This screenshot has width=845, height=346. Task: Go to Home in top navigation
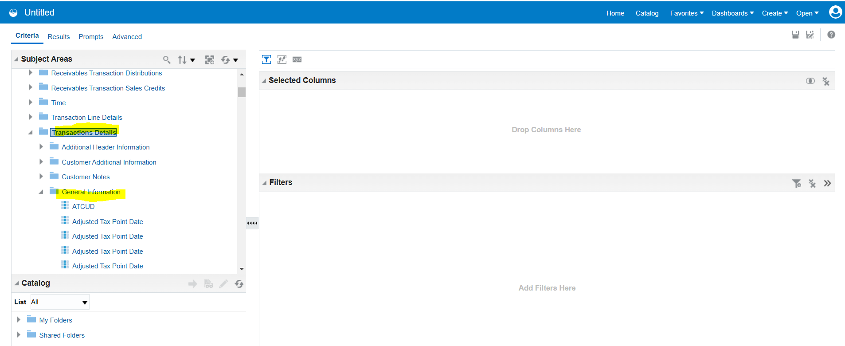615,13
